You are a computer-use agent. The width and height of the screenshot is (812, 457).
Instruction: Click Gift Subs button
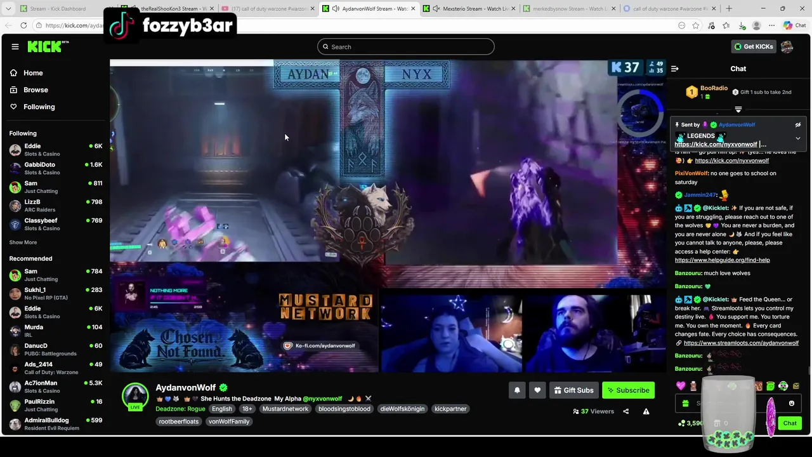(573, 390)
